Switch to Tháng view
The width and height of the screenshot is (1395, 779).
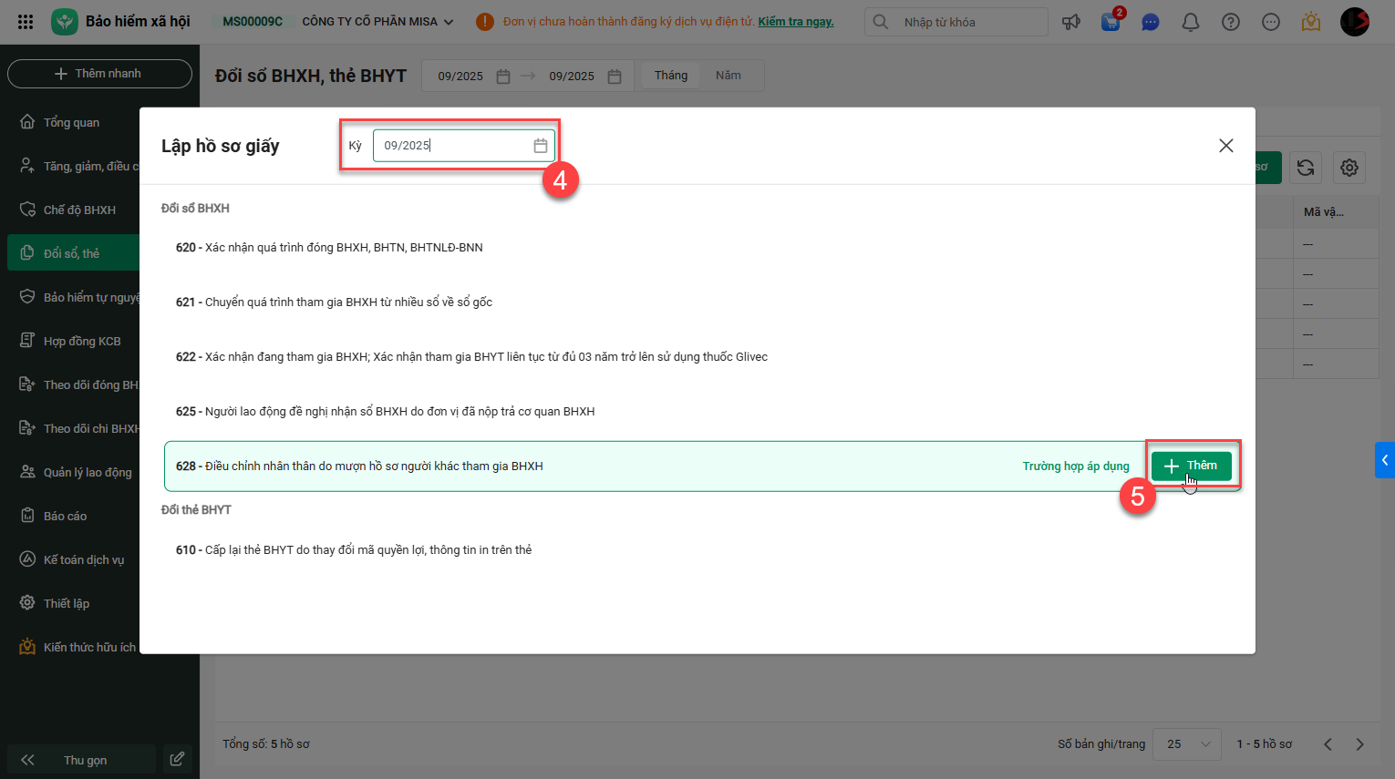click(x=671, y=76)
